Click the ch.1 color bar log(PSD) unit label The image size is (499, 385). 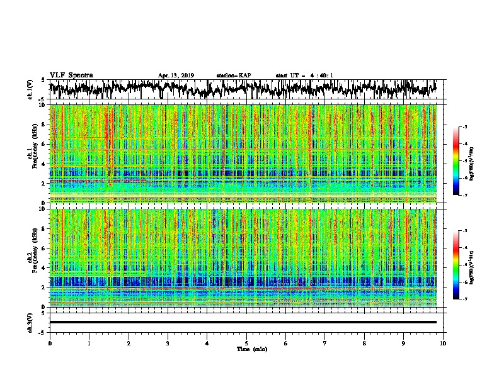(x=472, y=164)
